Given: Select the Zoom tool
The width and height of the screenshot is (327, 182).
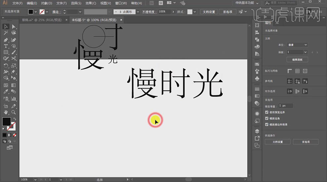Looking at the screenshot, I should pos(14,113).
